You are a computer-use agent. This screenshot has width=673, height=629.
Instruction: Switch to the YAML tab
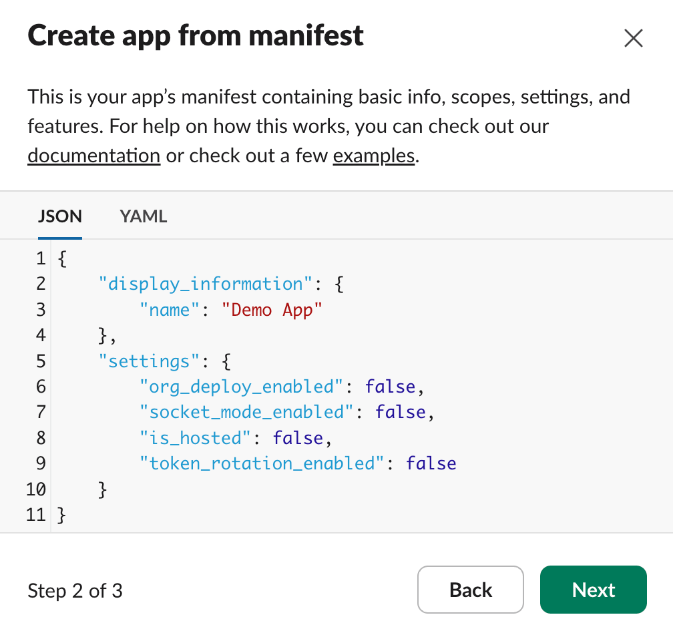point(144,216)
